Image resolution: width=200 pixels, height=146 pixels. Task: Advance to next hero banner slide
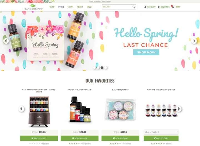pyautogui.click(x=194, y=41)
